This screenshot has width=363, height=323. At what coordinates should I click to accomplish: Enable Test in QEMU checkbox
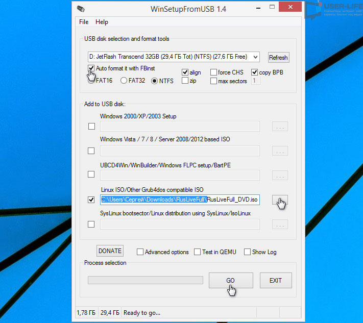coord(197,252)
